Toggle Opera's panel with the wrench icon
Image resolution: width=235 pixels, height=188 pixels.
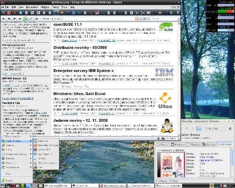(3, 13)
